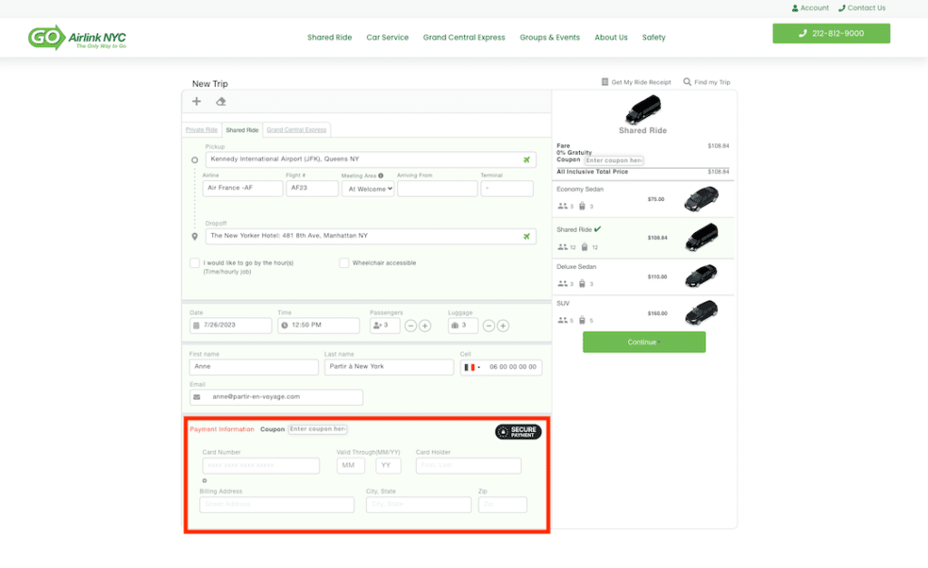Click the Secure Payment badge
This screenshot has width=928, height=568.
[x=518, y=432]
